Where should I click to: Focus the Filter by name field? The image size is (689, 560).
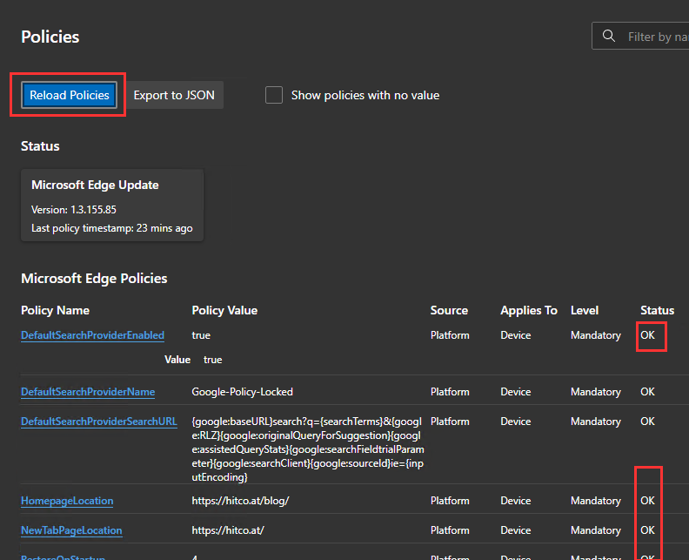641,36
